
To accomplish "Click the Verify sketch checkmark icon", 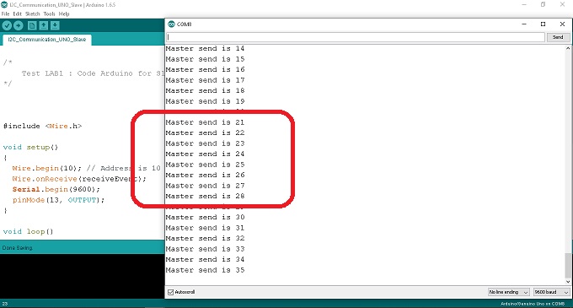I will pyautogui.click(x=7, y=25).
